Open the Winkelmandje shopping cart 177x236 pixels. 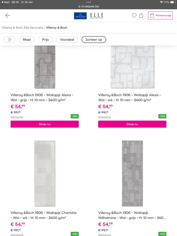160,15
